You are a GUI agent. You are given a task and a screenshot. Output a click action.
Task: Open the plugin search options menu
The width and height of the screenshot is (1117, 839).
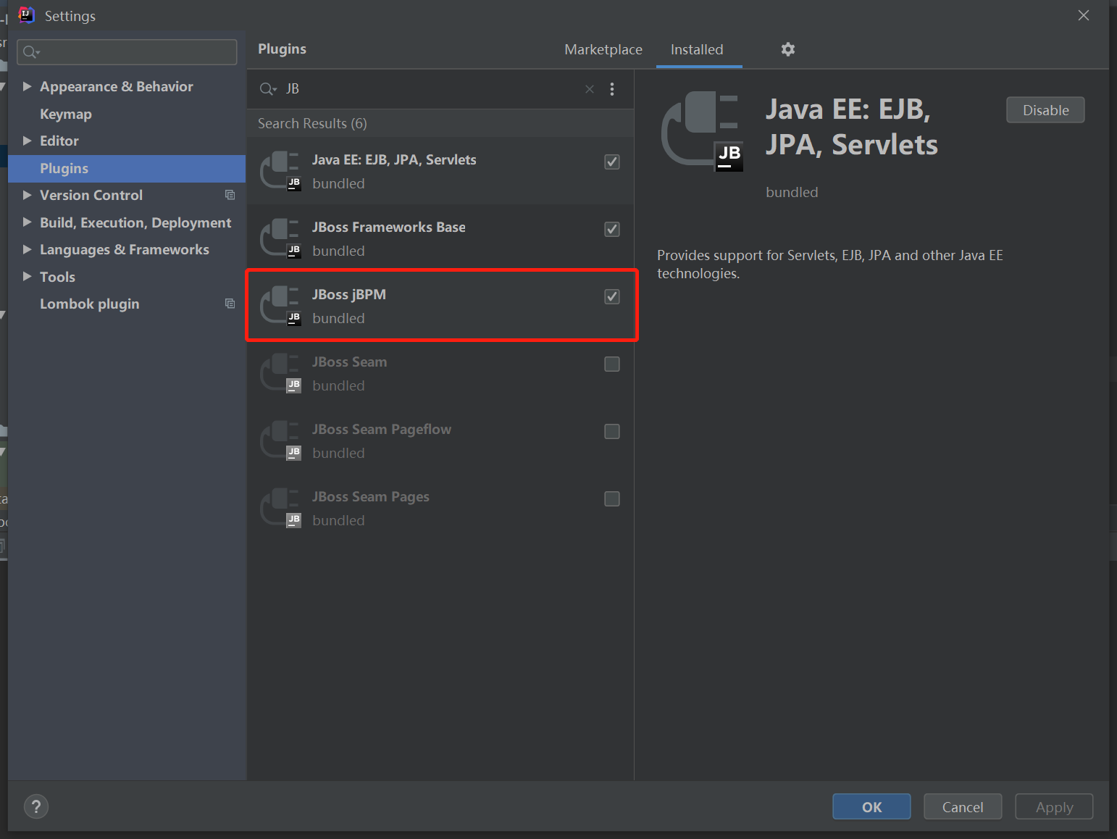click(612, 89)
